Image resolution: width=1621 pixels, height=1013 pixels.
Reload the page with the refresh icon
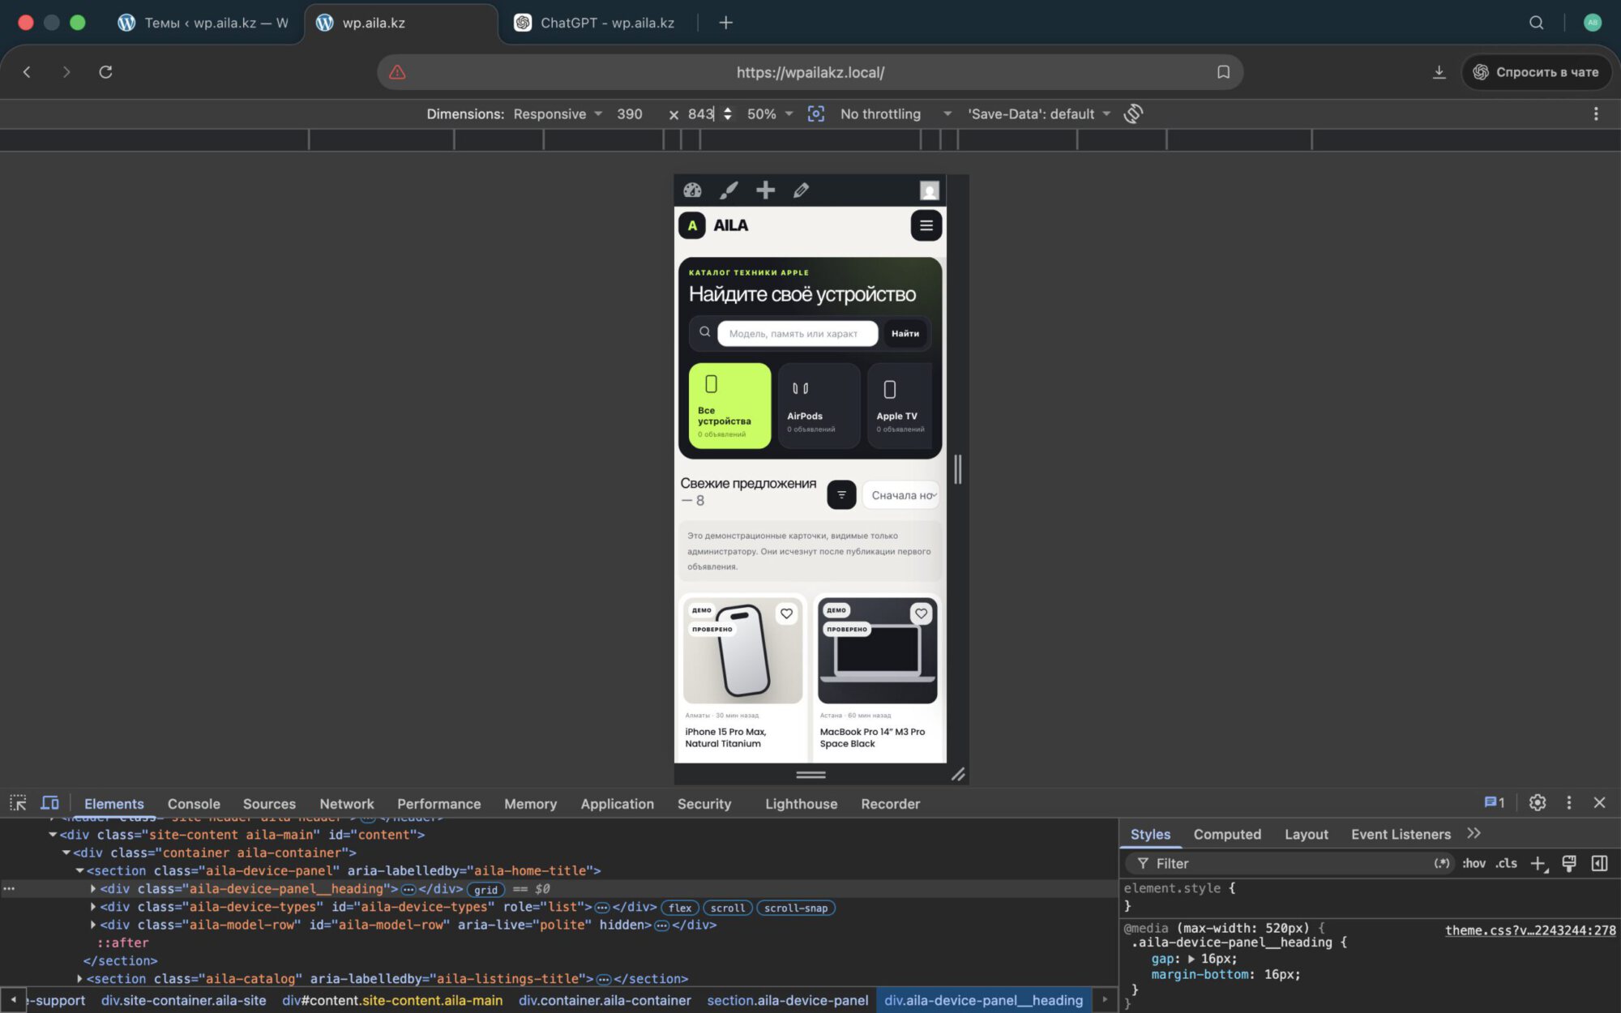105,72
